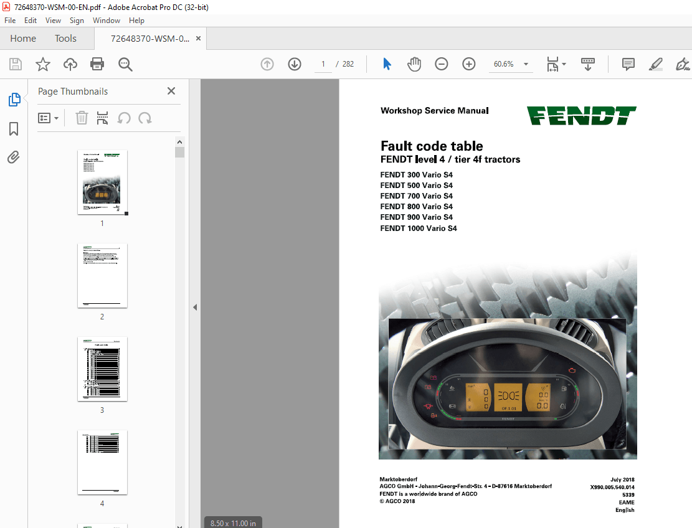Viewport: 692px width, 528px height.
Task: Open the Attachments panel
Action: [13, 157]
